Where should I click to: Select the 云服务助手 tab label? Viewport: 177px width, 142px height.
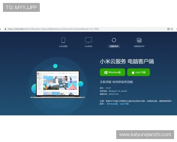click(114, 46)
